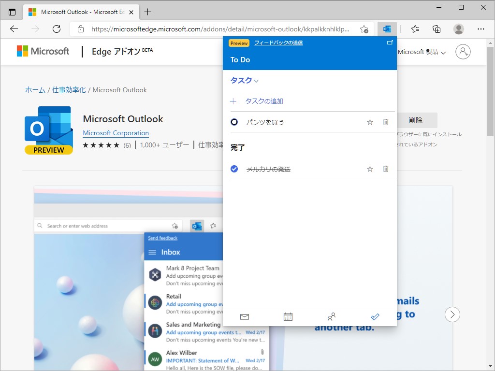
Task: Click the address bar URL
Action: click(220, 29)
